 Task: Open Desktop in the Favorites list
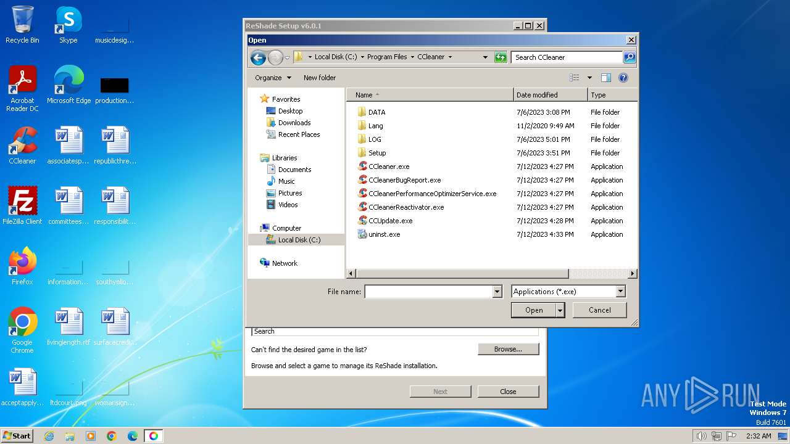tap(290, 111)
